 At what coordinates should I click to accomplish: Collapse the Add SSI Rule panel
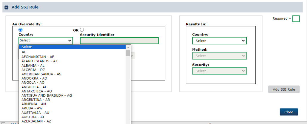[7, 7]
